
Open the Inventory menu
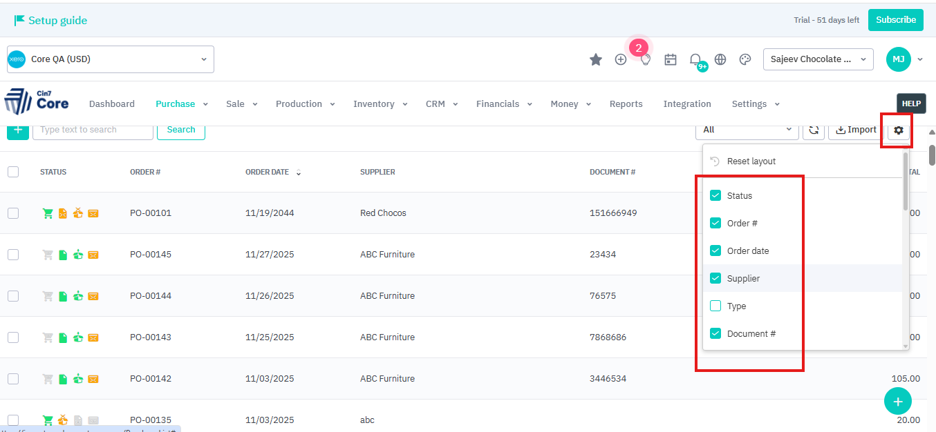[x=380, y=104]
